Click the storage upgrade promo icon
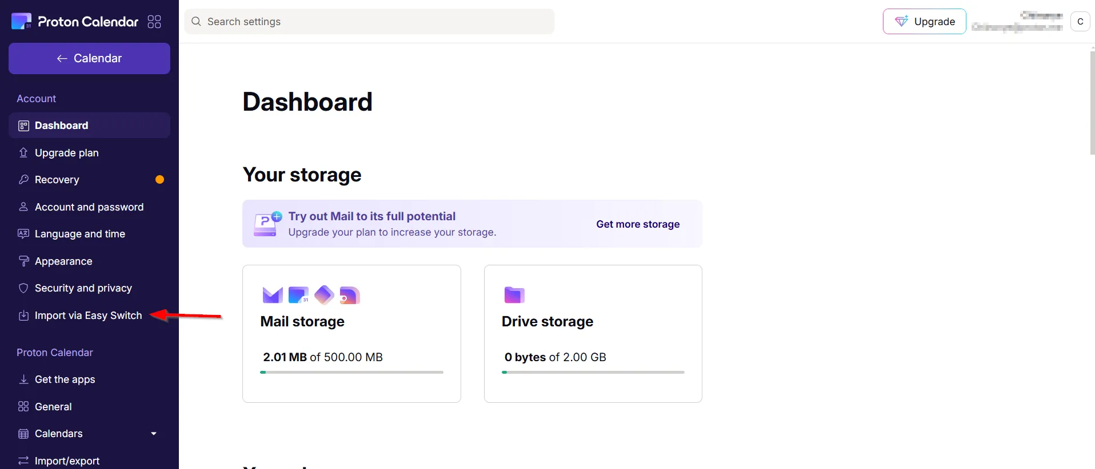The image size is (1095, 469). click(x=267, y=224)
